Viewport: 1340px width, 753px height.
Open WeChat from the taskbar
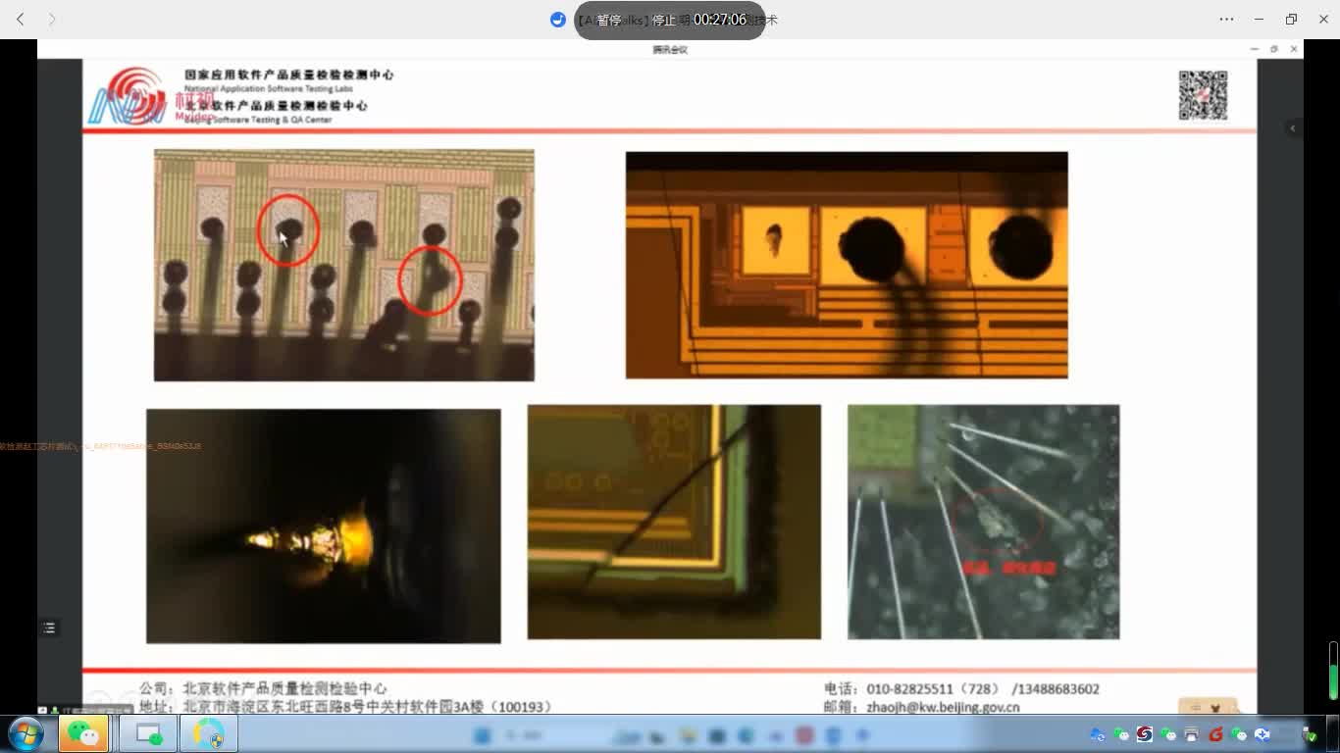(x=83, y=733)
